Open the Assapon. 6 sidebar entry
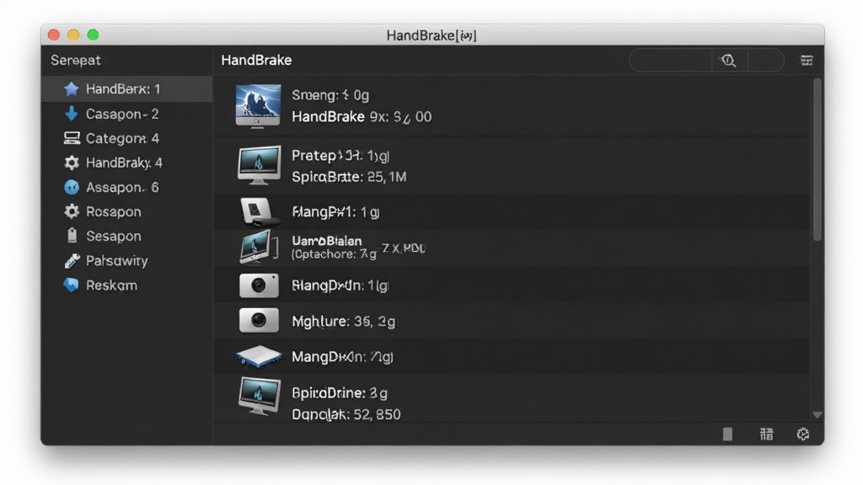Screen dimensions: 863x485 [127, 187]
